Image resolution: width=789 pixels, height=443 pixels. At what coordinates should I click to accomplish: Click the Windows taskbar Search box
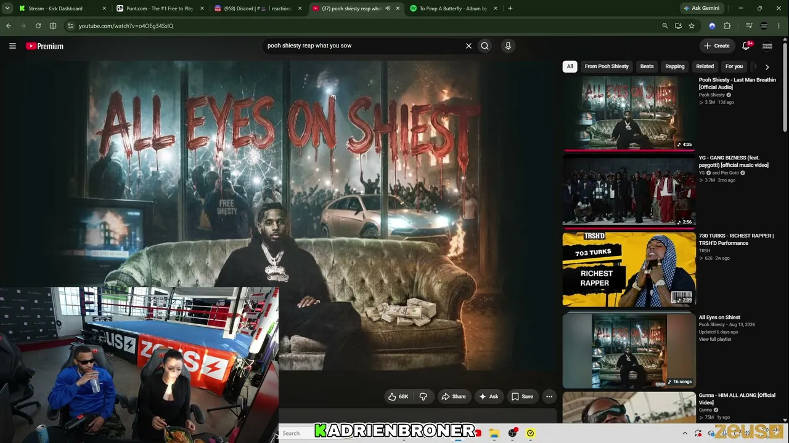point(297,433)
